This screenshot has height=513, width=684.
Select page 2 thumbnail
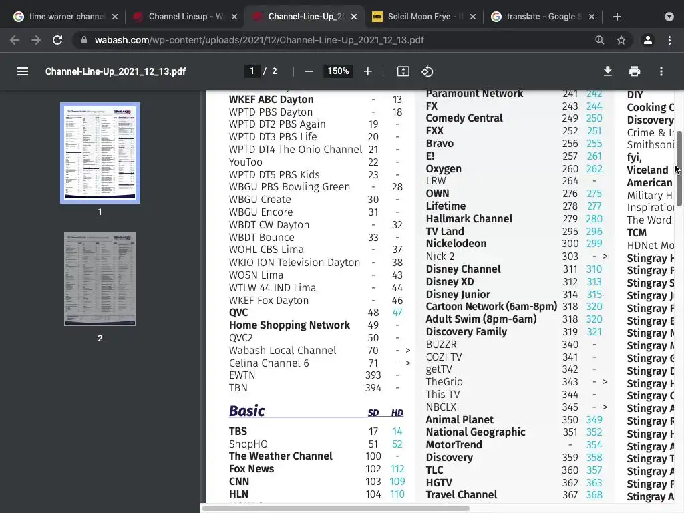tap(100, 279)
